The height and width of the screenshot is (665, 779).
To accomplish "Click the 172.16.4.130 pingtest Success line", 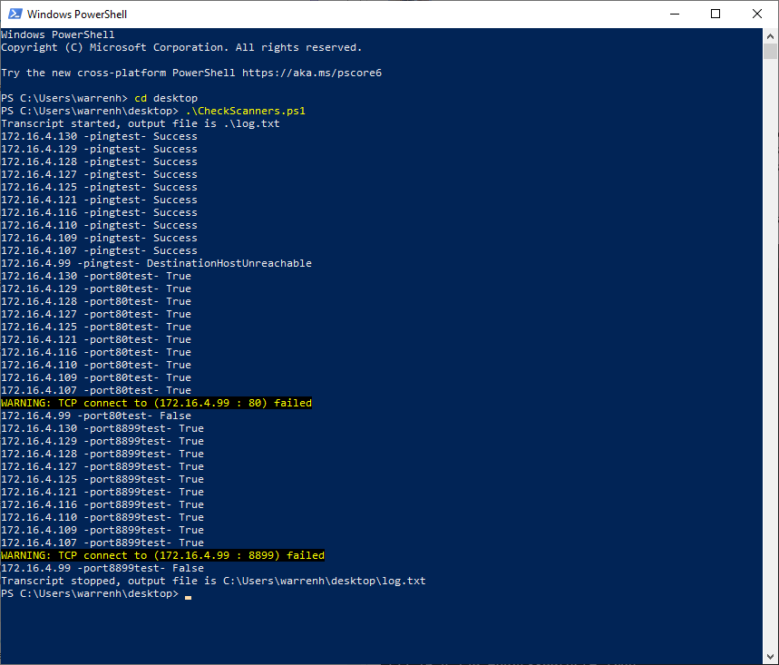I will pos(100,137).
